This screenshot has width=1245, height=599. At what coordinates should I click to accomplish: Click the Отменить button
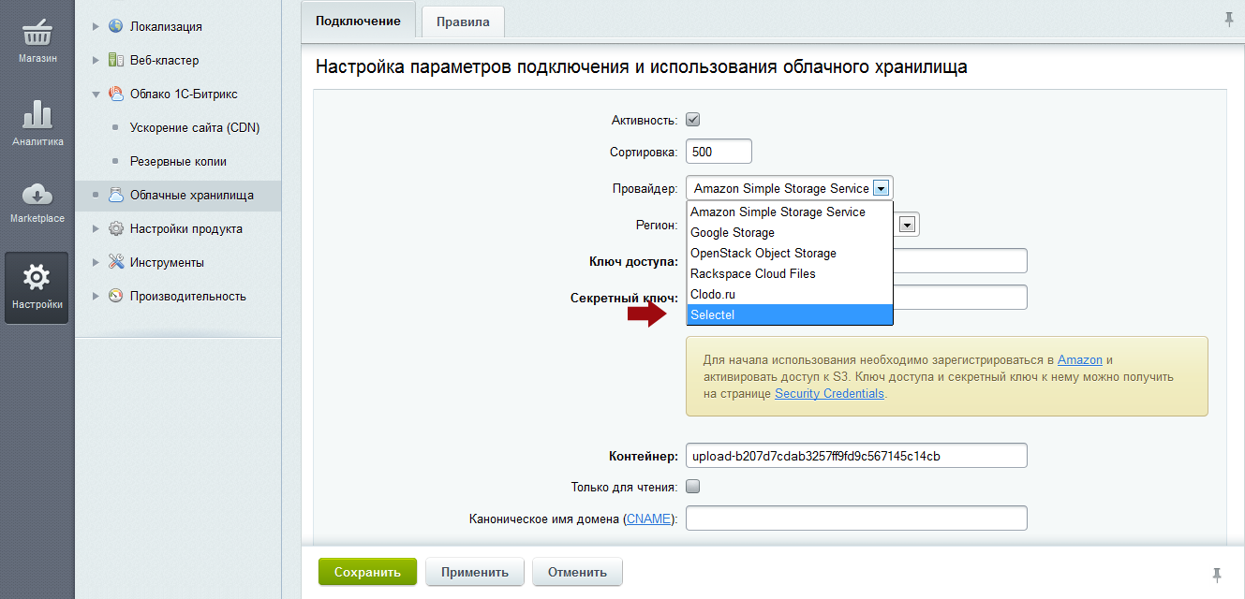(x=577, y=573)
